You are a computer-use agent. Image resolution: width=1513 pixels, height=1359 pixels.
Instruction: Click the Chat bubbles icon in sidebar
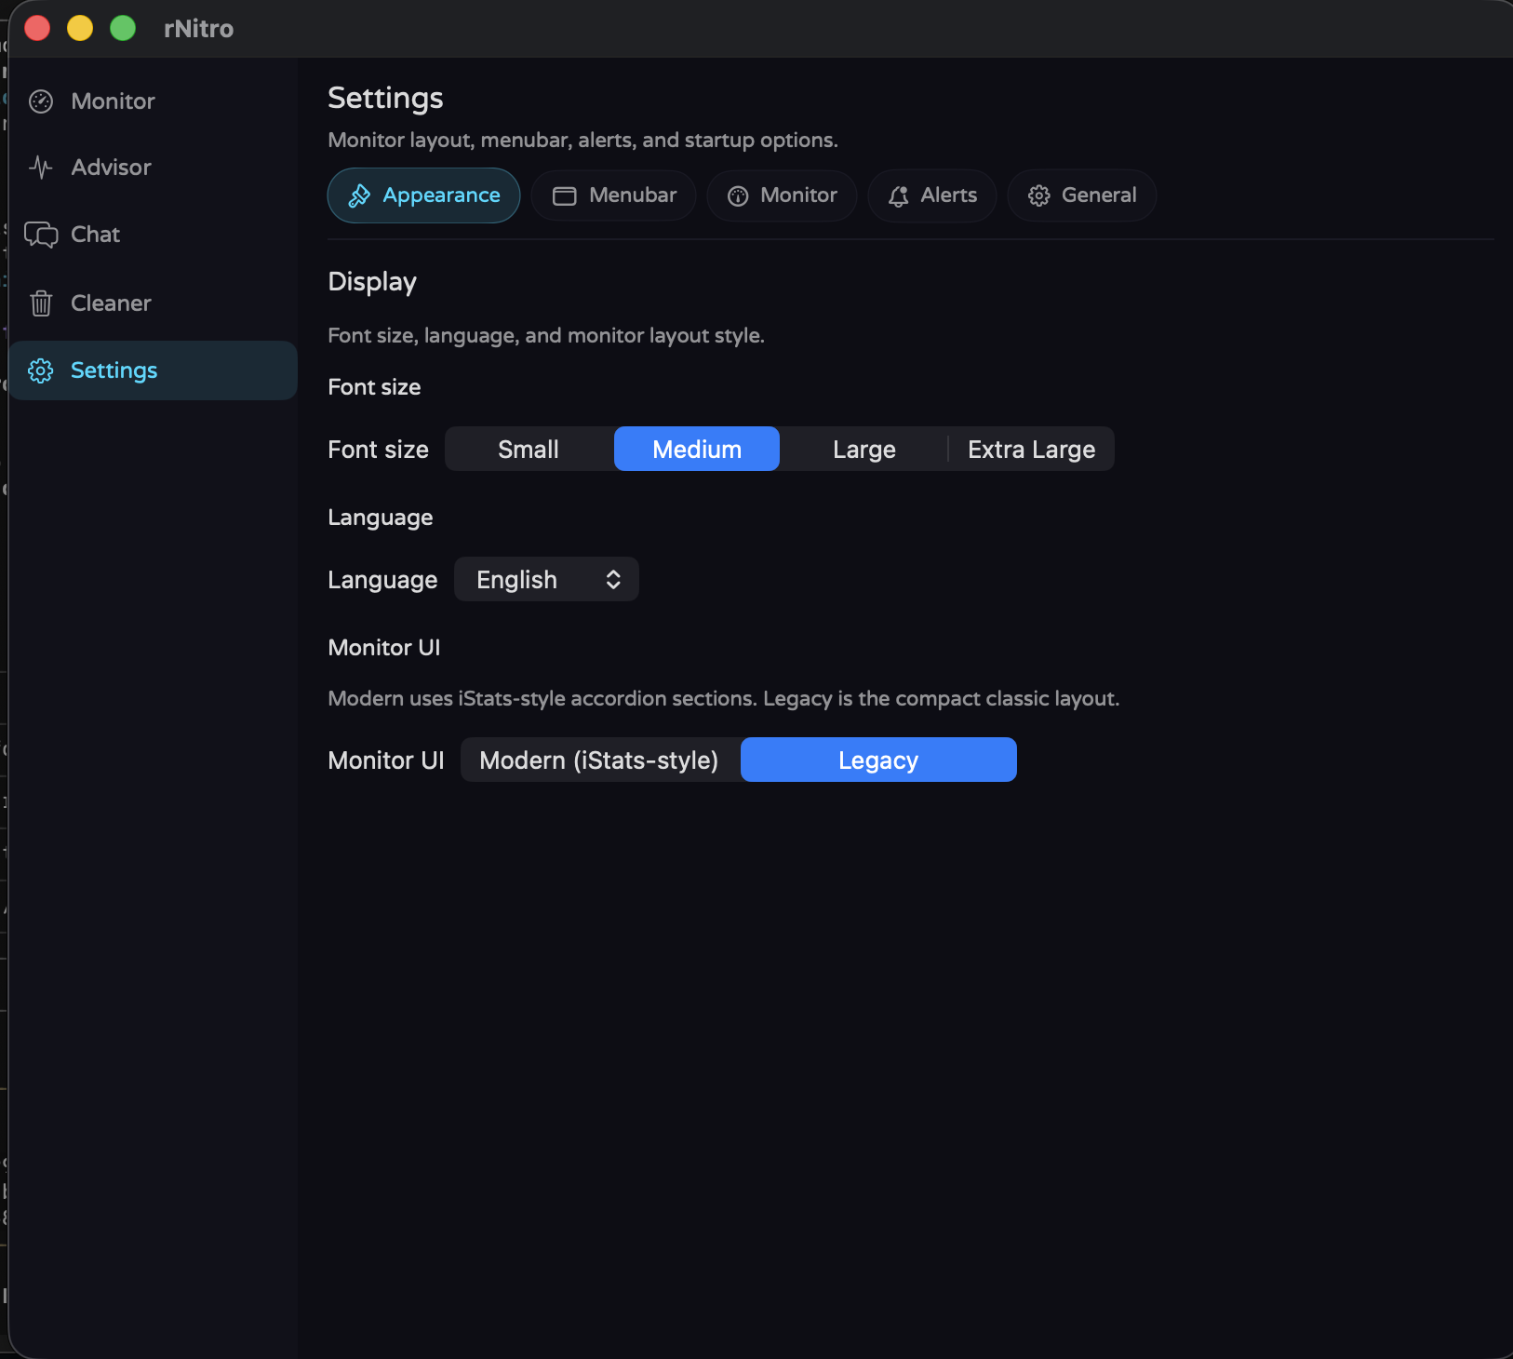41,235
